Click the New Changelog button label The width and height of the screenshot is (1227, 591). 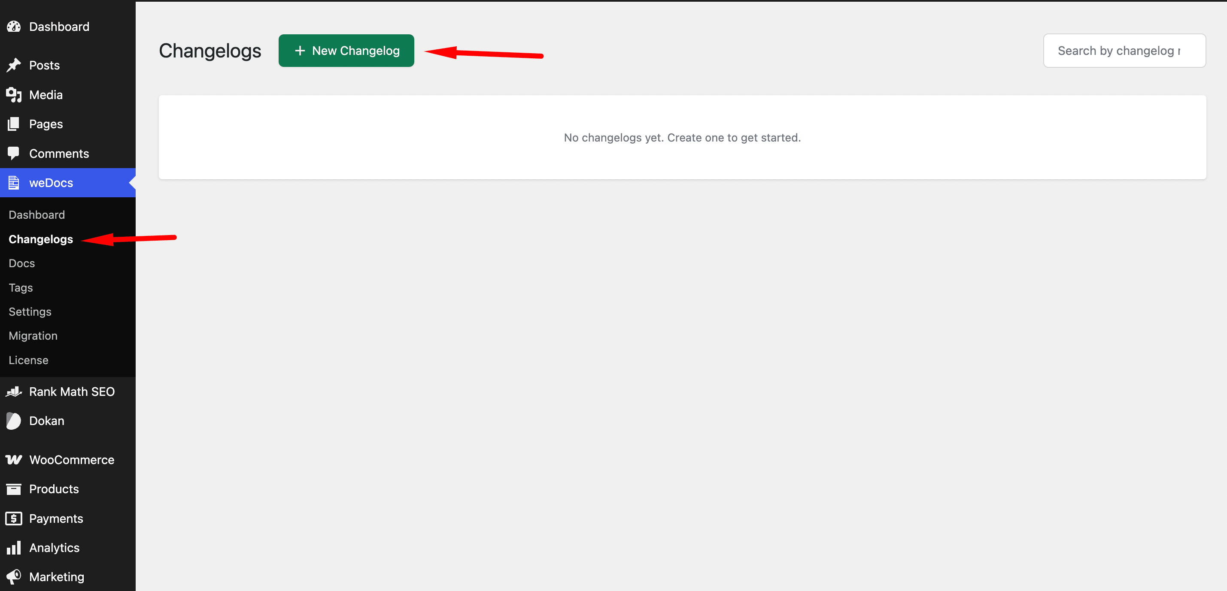tap(356, 51)
